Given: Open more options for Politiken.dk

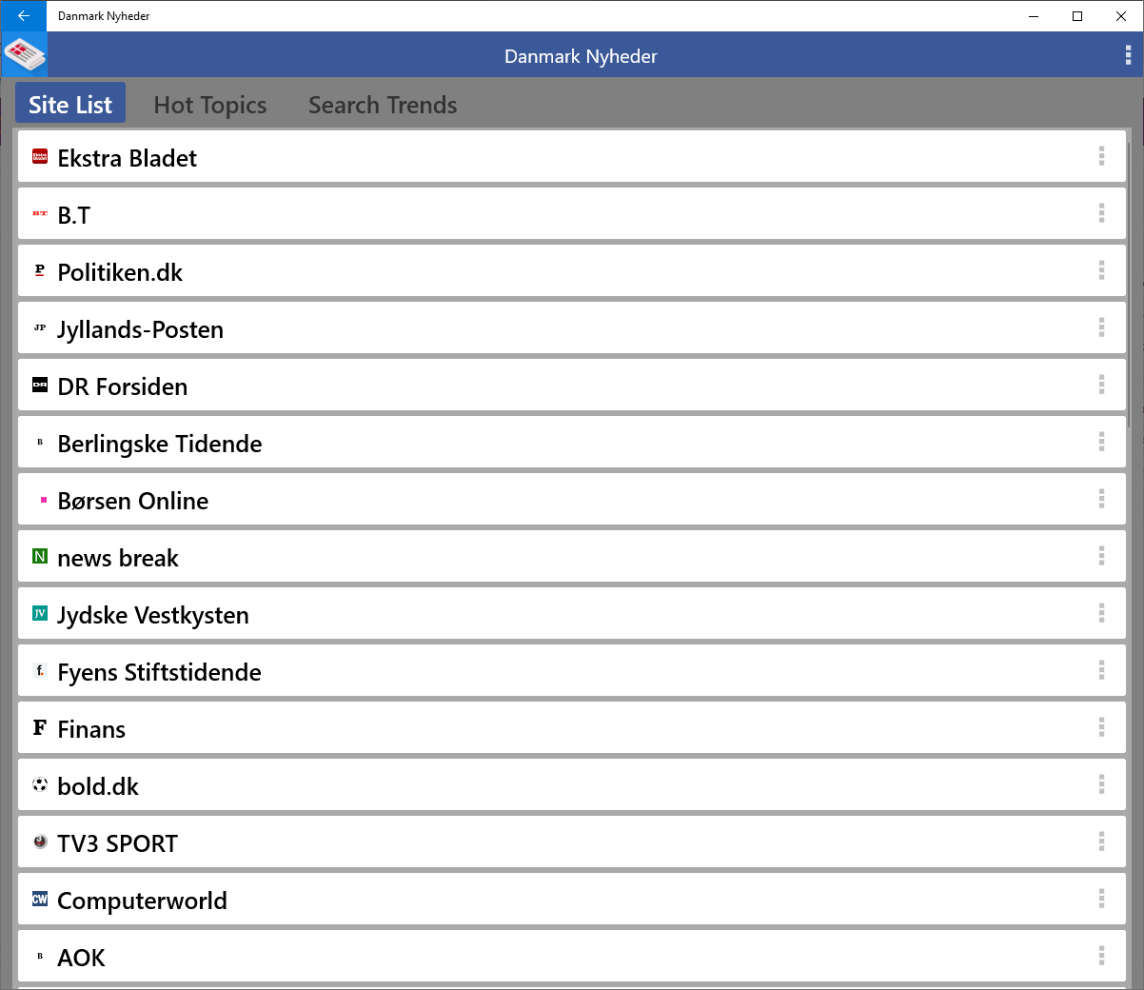Looking at the screenshot, I should point(1101,270).
